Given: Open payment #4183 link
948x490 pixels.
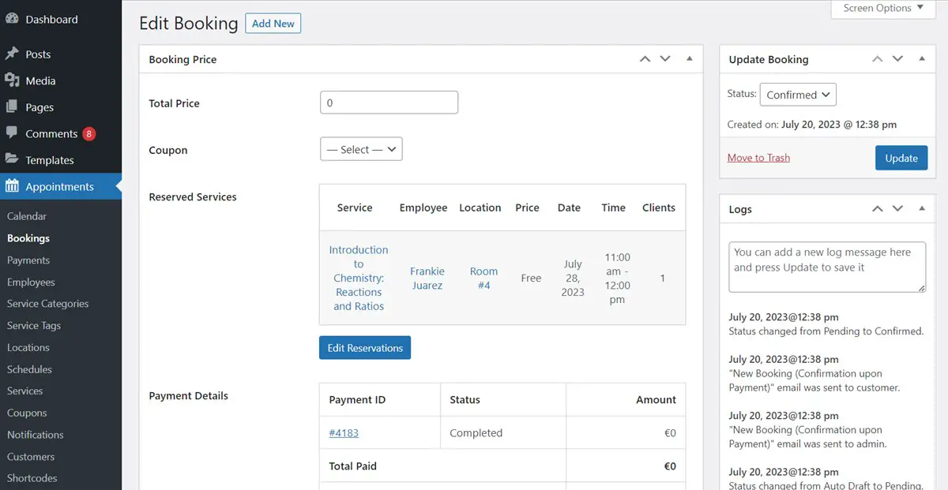Looking at the screenshot, I should pos(344,433).
